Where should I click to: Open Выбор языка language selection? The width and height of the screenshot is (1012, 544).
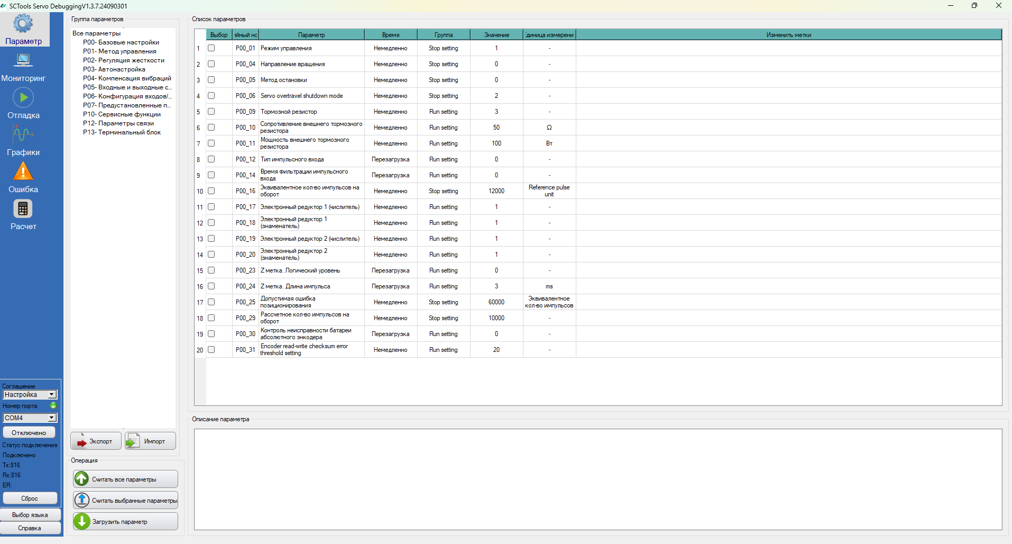click(x=30, y=515)
